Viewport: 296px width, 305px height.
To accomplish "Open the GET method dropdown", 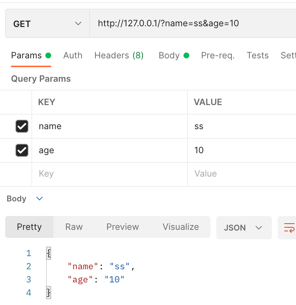I will pyautogui.click(x=47, y=24).
